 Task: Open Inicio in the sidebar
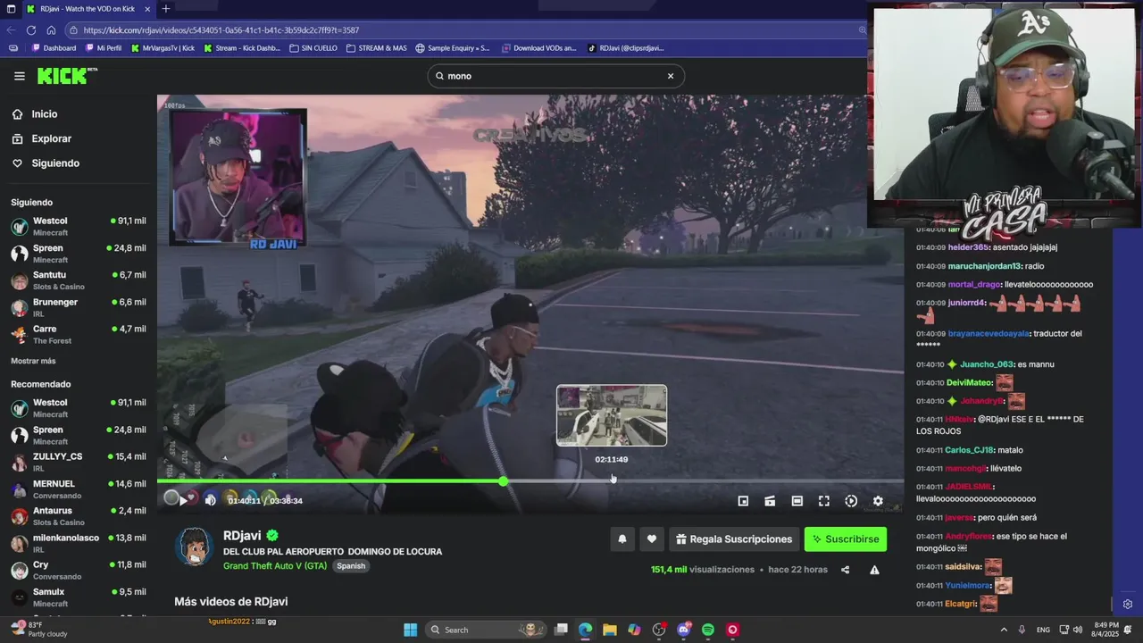point(36,114)
